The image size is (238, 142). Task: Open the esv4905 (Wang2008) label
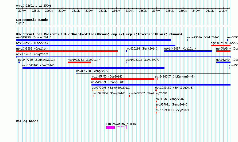click(170, 99)
